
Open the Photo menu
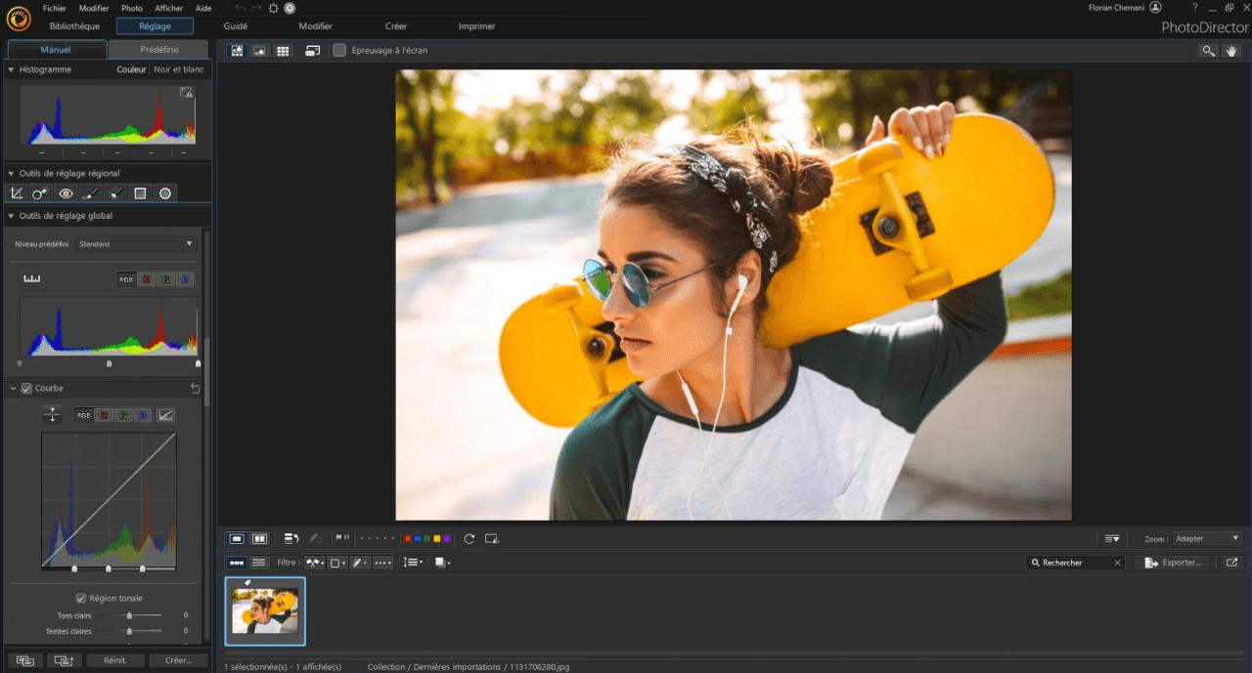pos(131,8)
